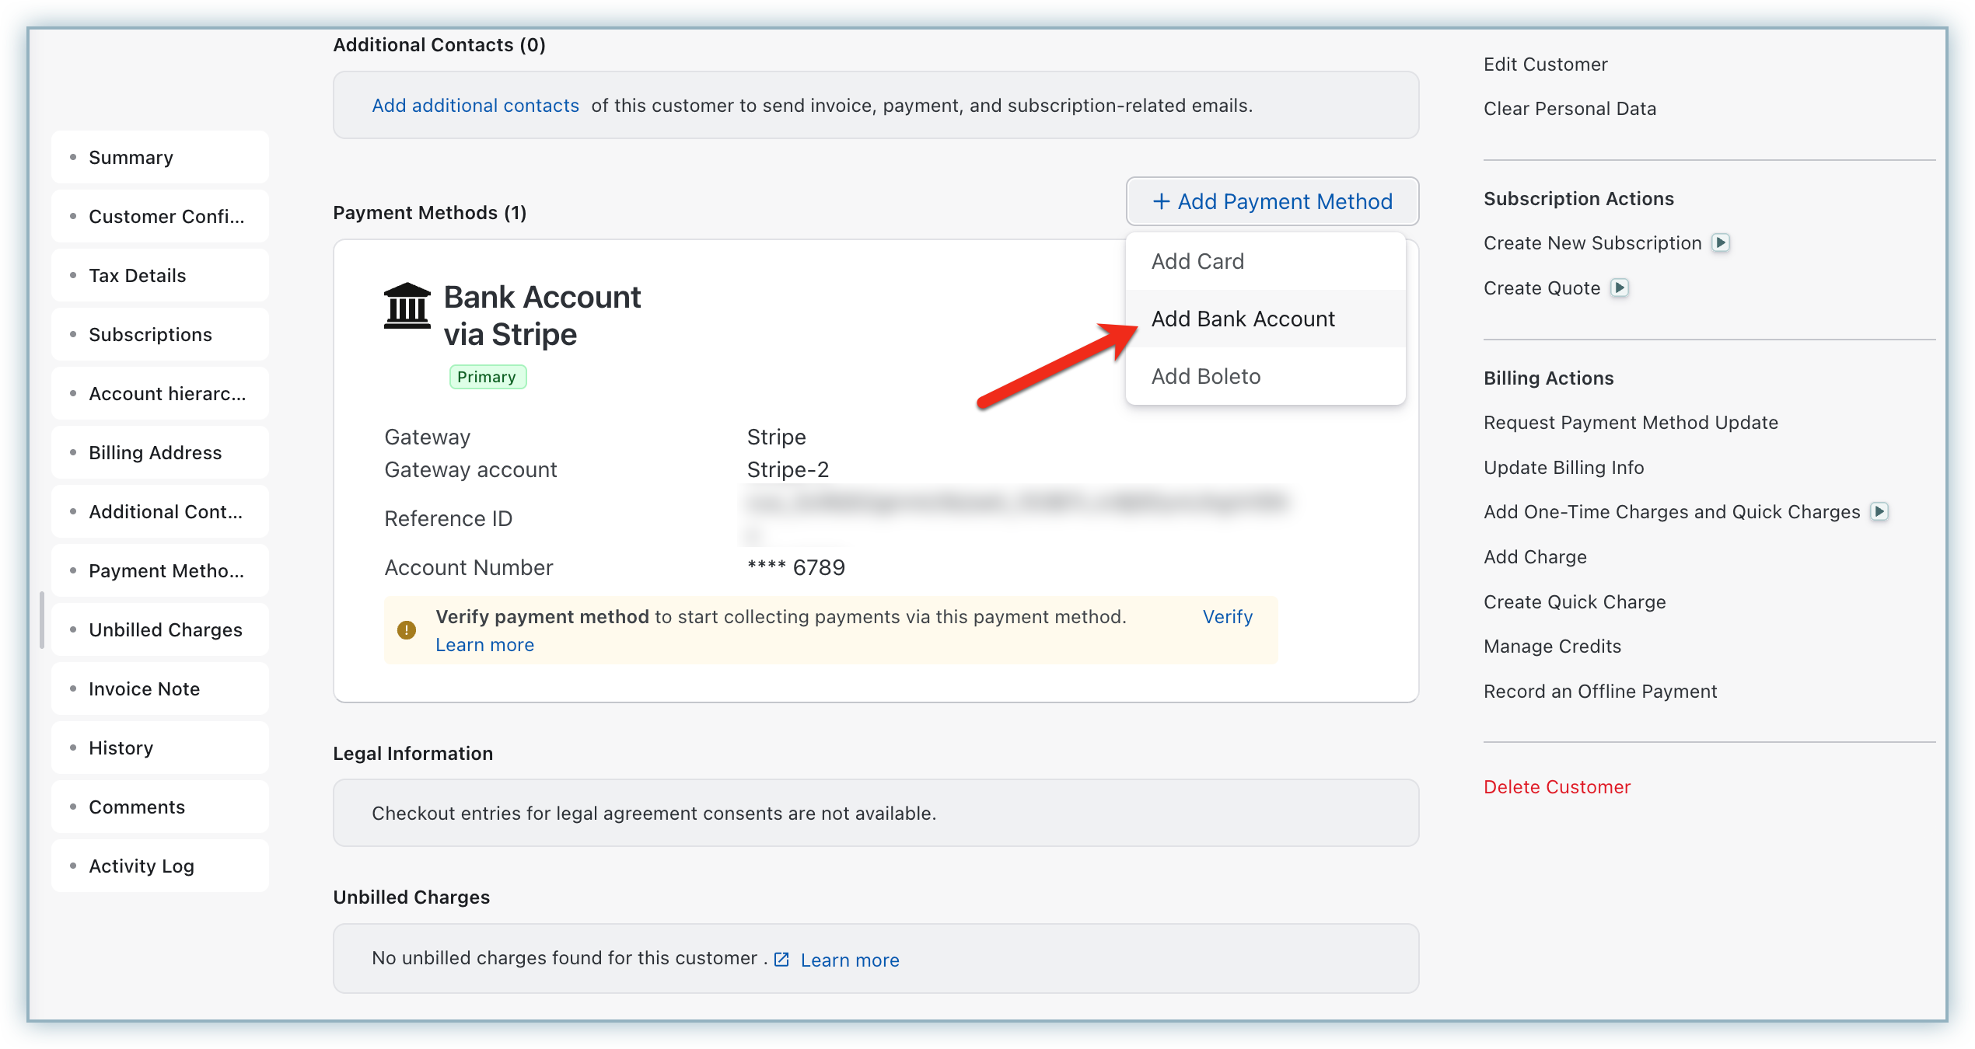Click Verify link for bank account
This screenshot has width=1975, height=1049.
point(1227,616)
